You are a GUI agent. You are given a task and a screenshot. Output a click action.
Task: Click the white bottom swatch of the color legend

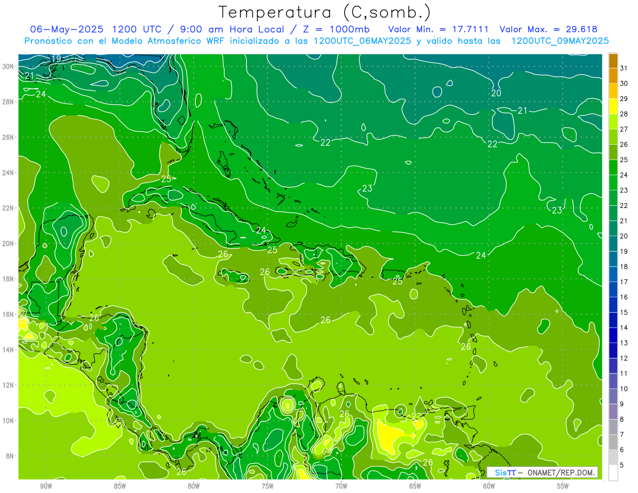point(613,473)
